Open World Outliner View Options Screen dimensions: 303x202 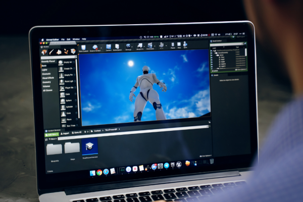pyautogui.click(x=241, y=69)
